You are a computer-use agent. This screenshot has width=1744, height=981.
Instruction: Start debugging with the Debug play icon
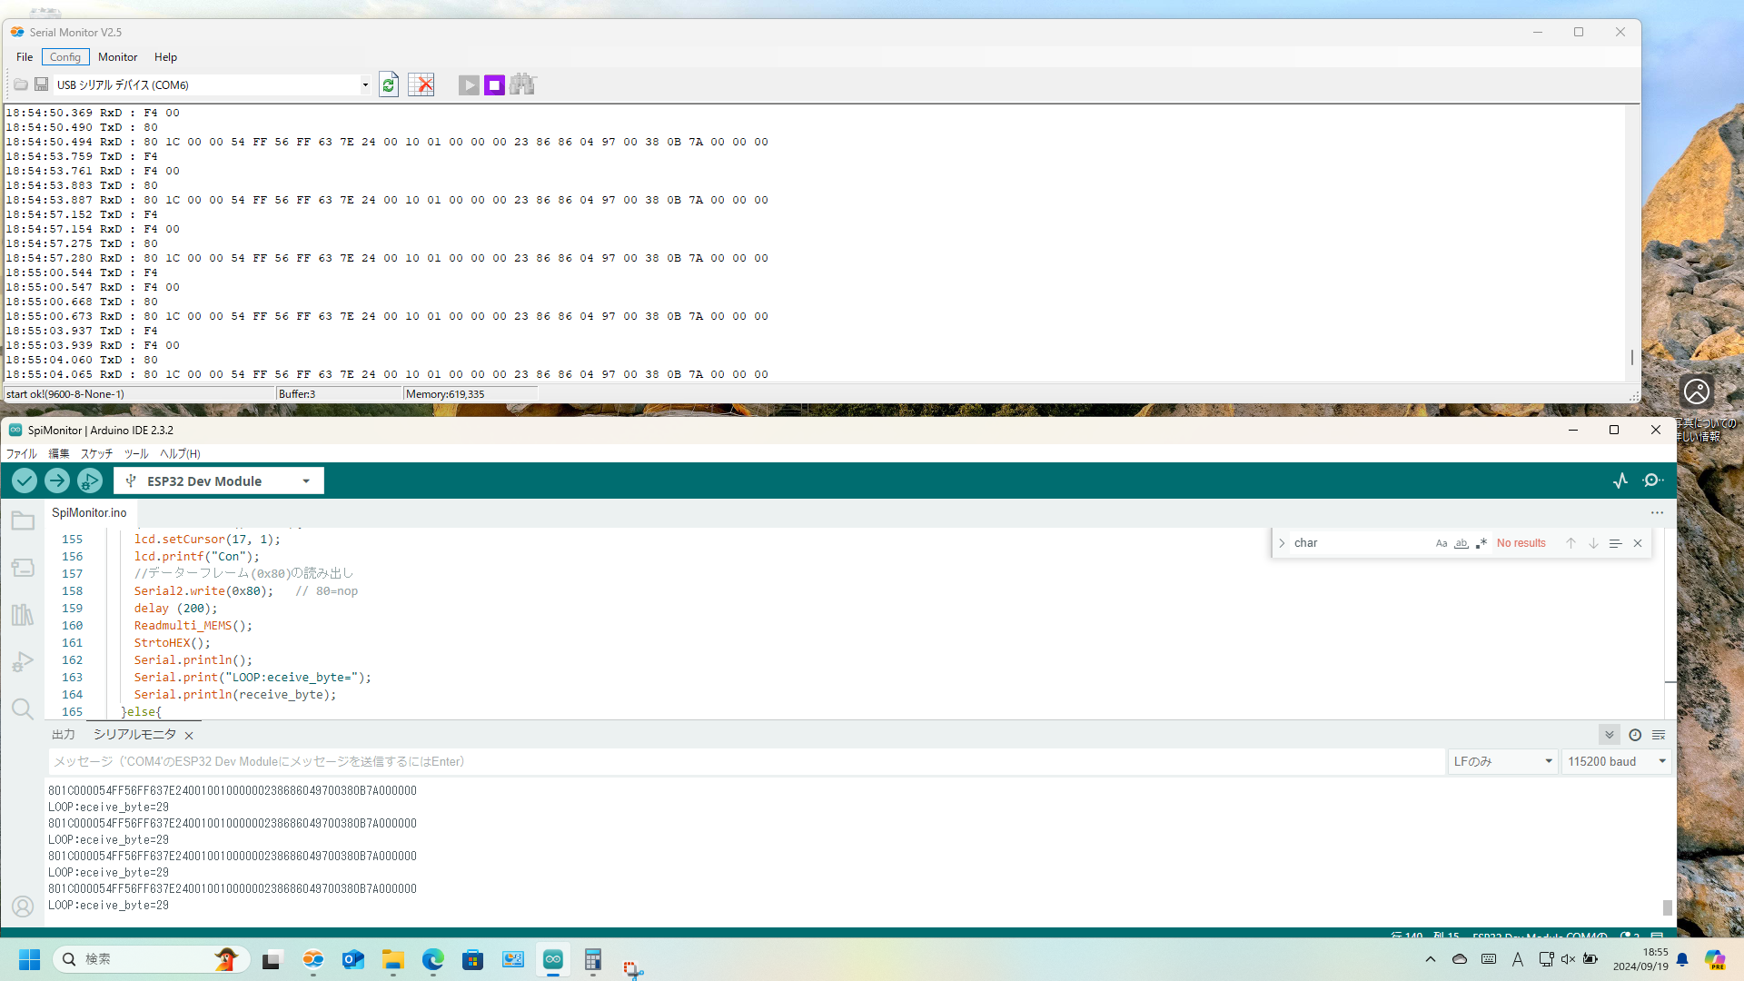[90, 481]
